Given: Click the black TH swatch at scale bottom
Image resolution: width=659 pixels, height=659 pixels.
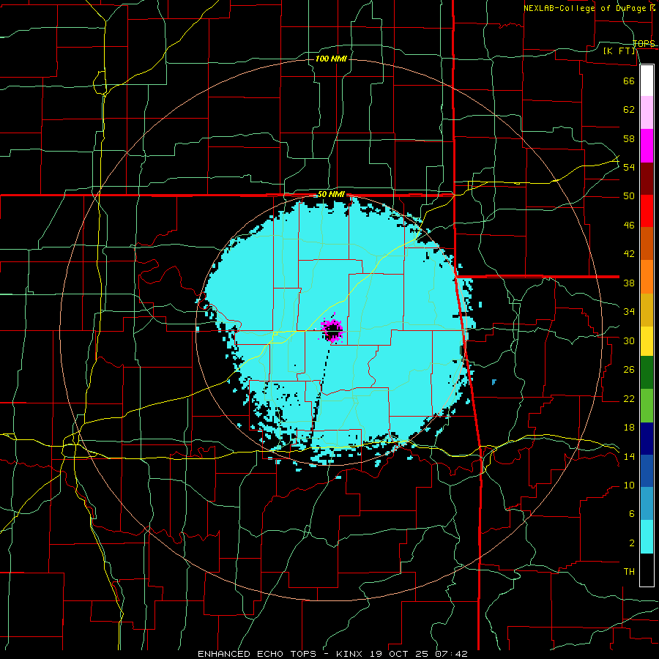Looking at the screenshot, I should 647,570.
